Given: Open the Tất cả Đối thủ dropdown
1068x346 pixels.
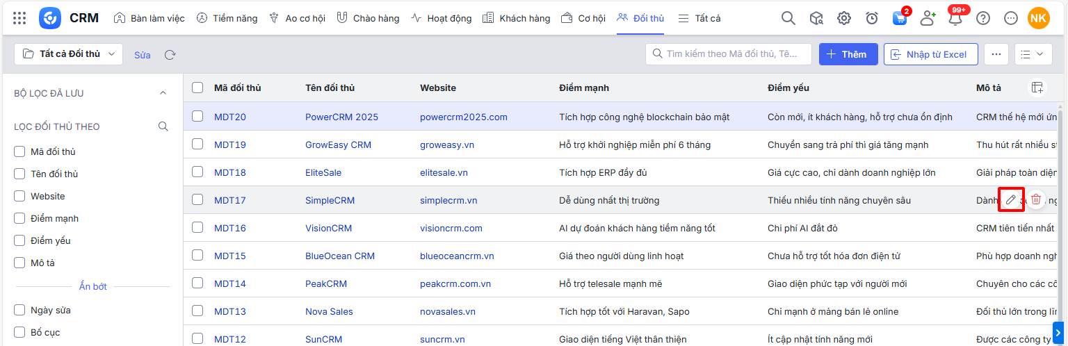Looking at the screenshot, I should (68, 54).
